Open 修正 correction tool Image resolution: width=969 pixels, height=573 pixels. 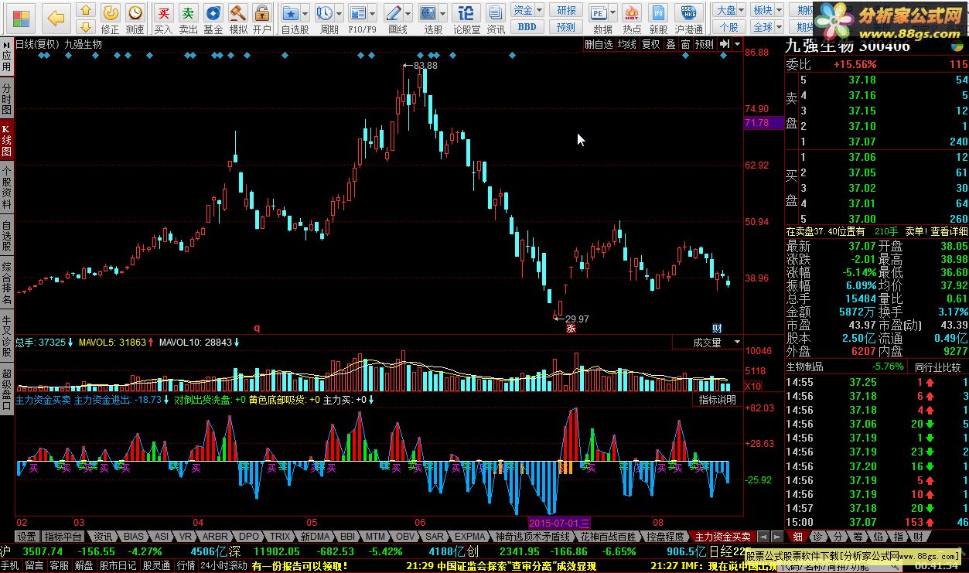[111, 19]
